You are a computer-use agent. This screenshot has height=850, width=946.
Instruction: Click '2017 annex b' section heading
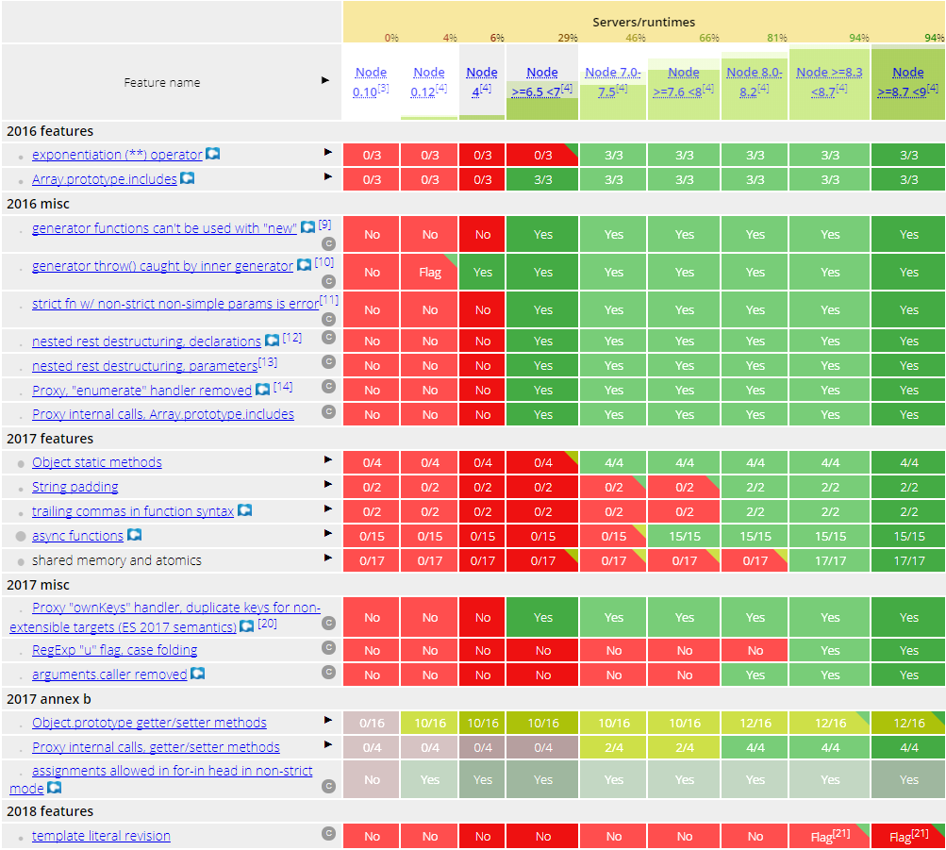(49, 698)
